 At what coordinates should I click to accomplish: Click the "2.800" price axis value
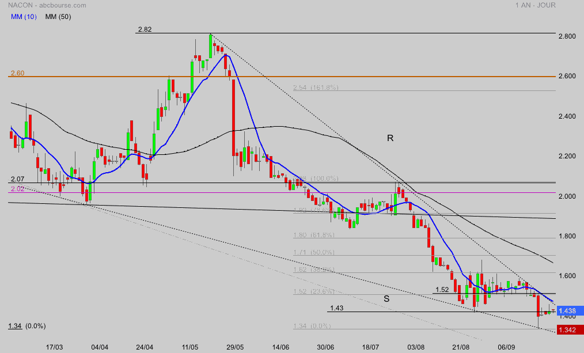(567, 36)
